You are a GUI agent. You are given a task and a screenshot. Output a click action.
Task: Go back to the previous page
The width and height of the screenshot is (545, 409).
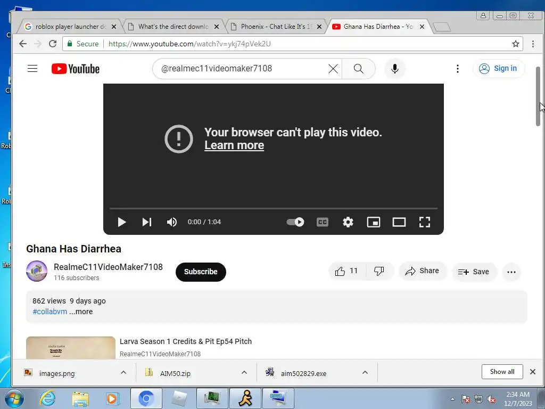[x=23, y=44]
